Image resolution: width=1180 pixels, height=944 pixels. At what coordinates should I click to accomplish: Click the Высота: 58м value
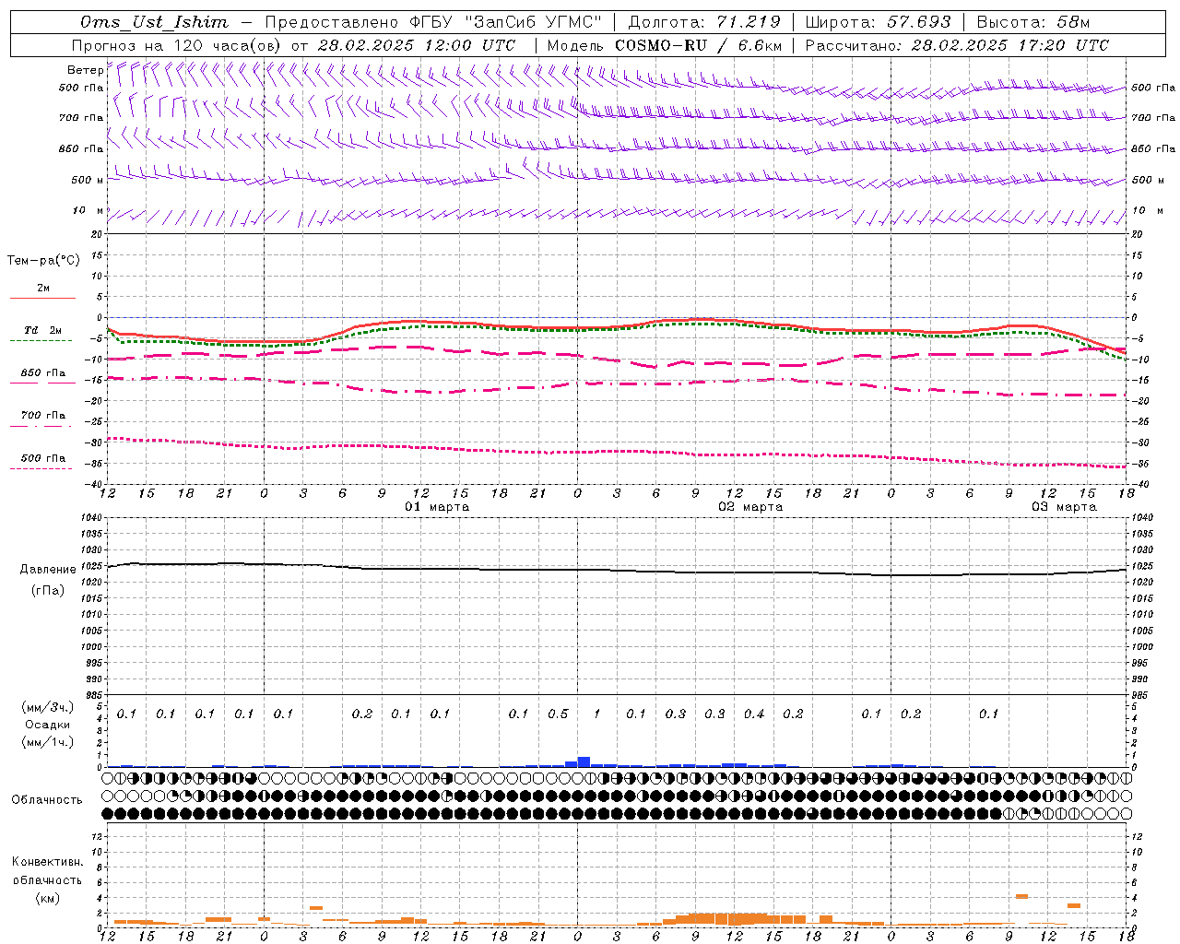coord(1032,22)
